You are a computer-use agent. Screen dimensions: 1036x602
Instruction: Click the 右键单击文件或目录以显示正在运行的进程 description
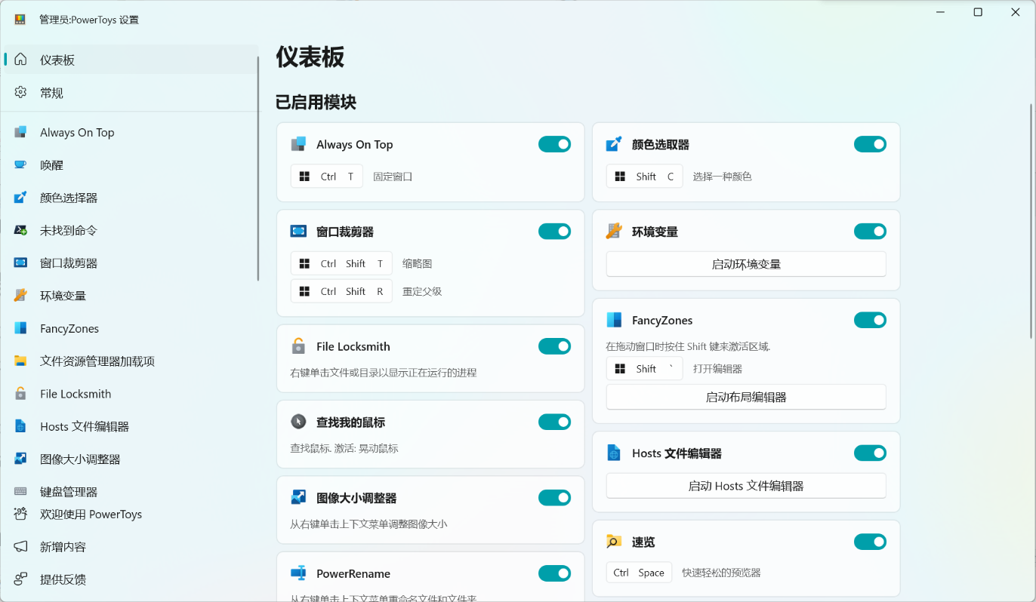click(x=384, y=373)
